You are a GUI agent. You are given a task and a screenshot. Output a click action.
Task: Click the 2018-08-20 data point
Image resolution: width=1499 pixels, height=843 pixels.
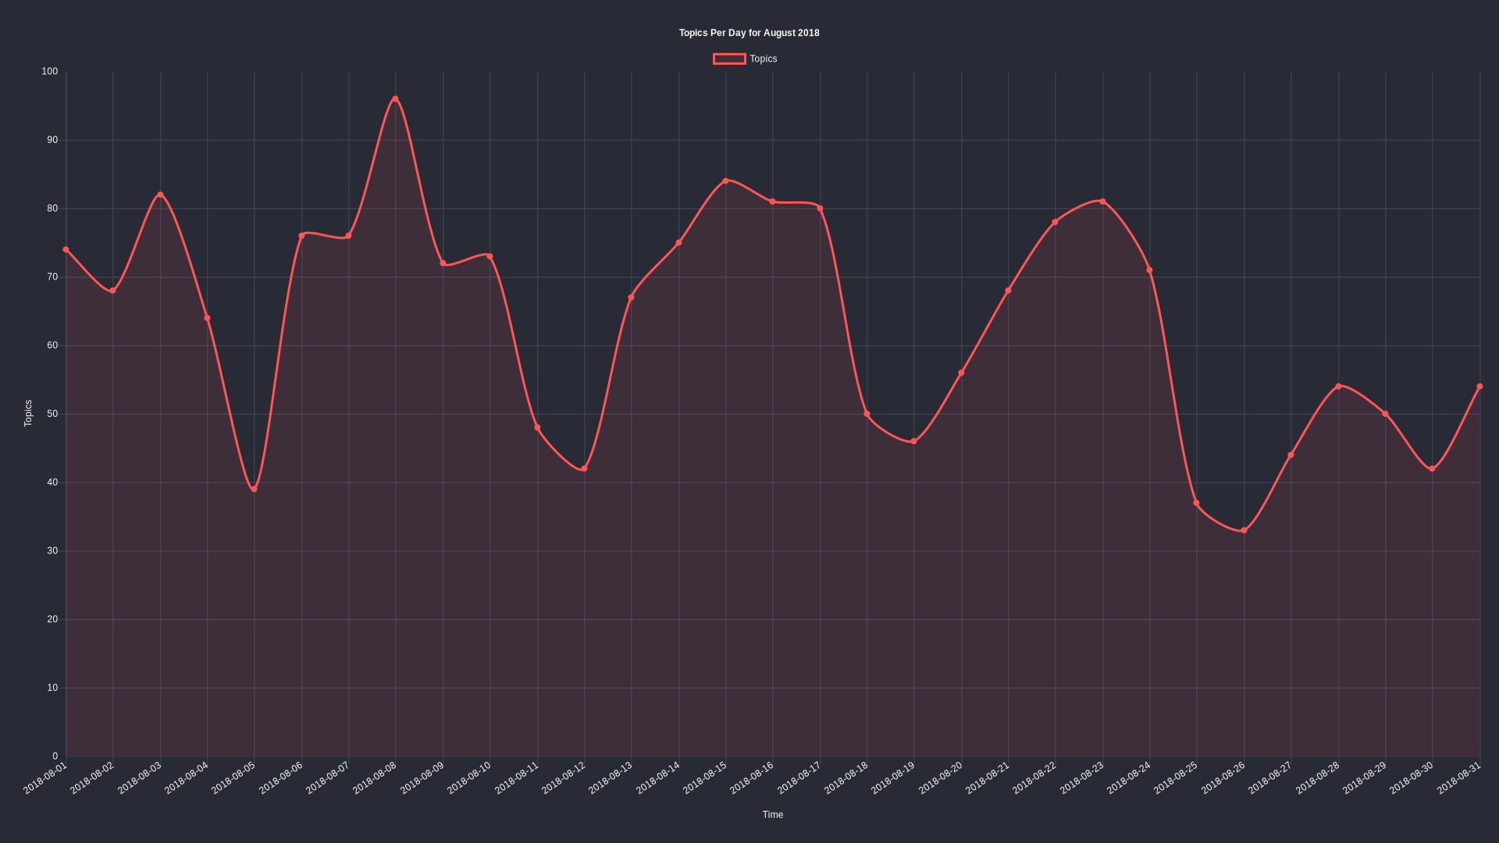[961, 373]
